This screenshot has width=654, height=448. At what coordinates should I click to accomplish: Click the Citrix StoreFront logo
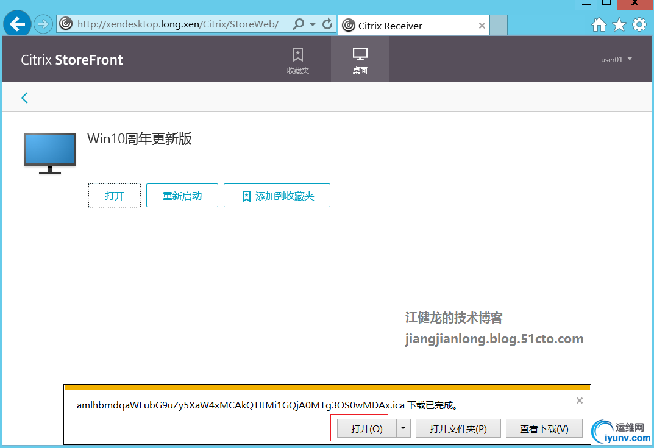[72, 60]
